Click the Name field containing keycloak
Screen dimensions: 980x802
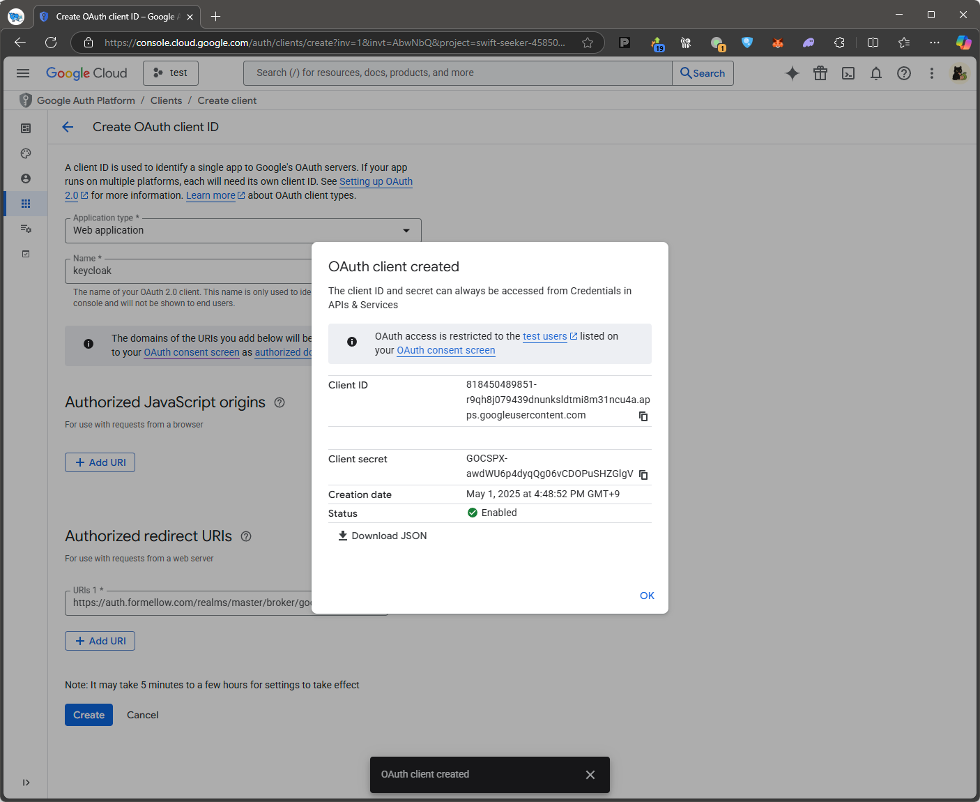(x=189, y=271)
